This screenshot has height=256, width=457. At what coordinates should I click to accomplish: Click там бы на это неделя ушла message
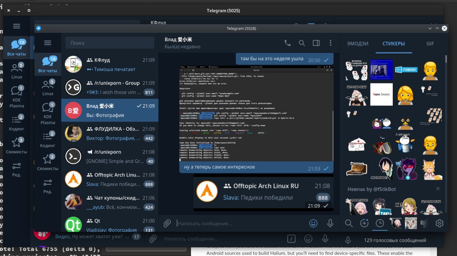285,59
